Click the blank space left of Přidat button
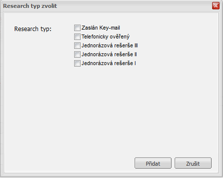The width and height of the screenshot is (223, 178). (70, 163)
